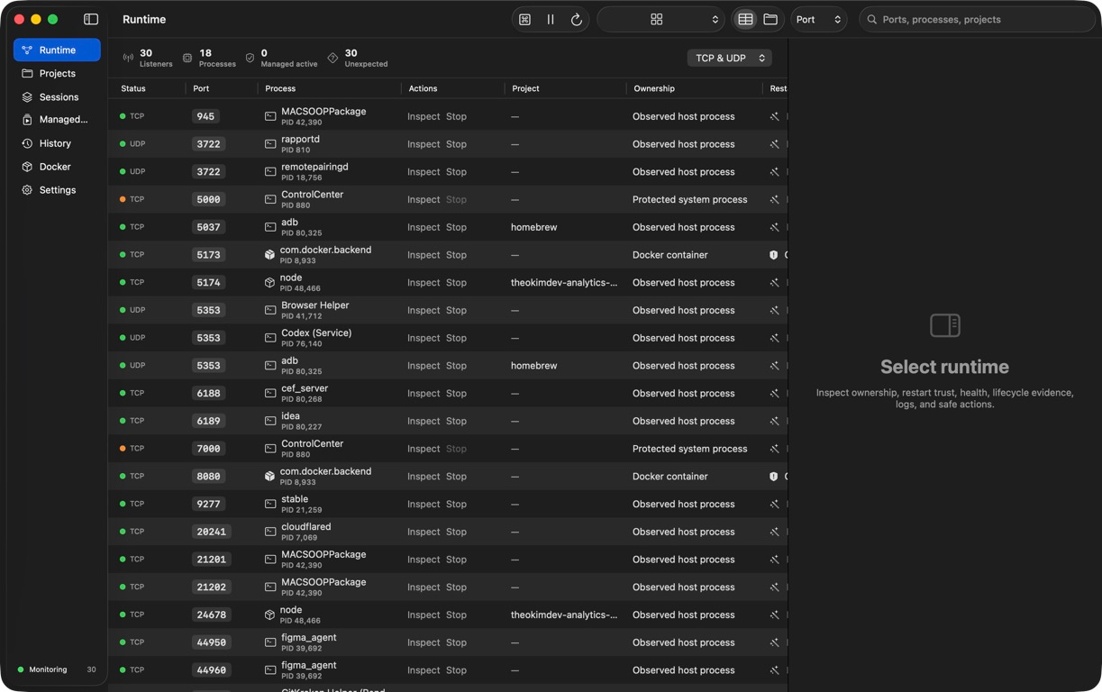Click the Processes chip icon
Image resolution: width=1102 pixels, height=692 pixels.
(187, 58)
